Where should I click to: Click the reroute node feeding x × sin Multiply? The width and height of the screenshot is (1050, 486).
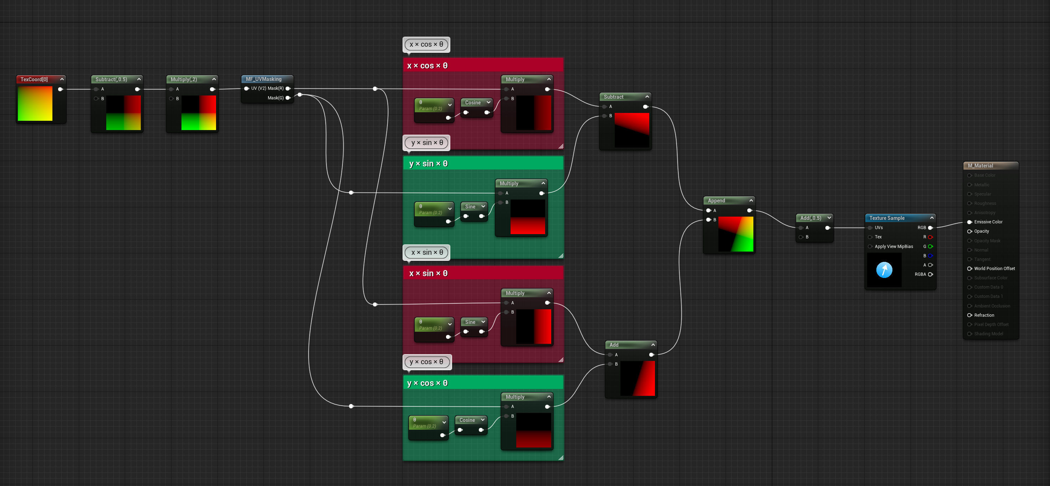point(375,304)
